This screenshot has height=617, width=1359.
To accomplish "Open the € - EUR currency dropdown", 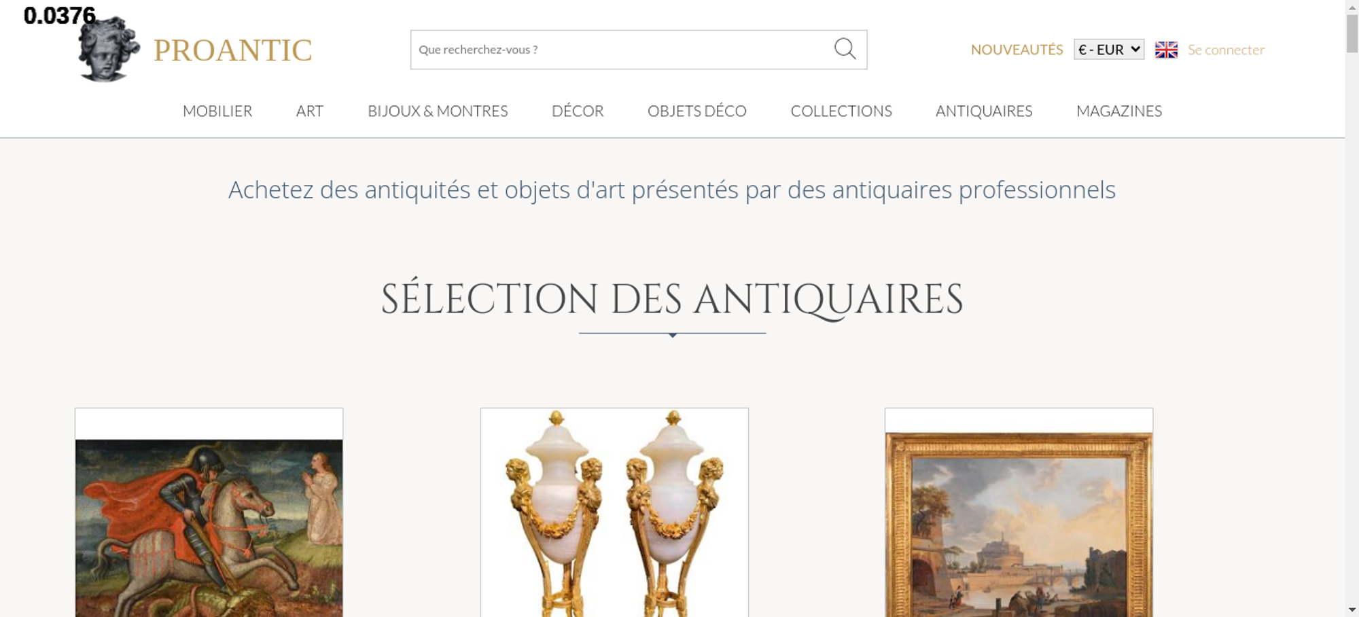I will coord(1109,50).
